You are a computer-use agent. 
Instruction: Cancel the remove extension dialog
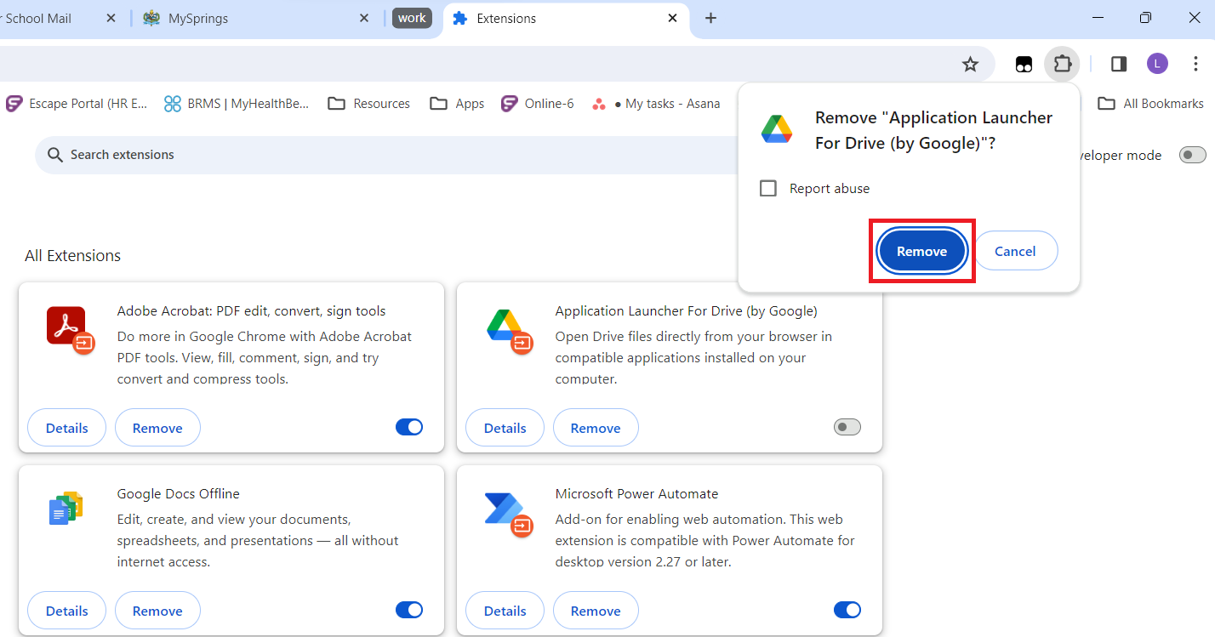tap(1015, 251)
